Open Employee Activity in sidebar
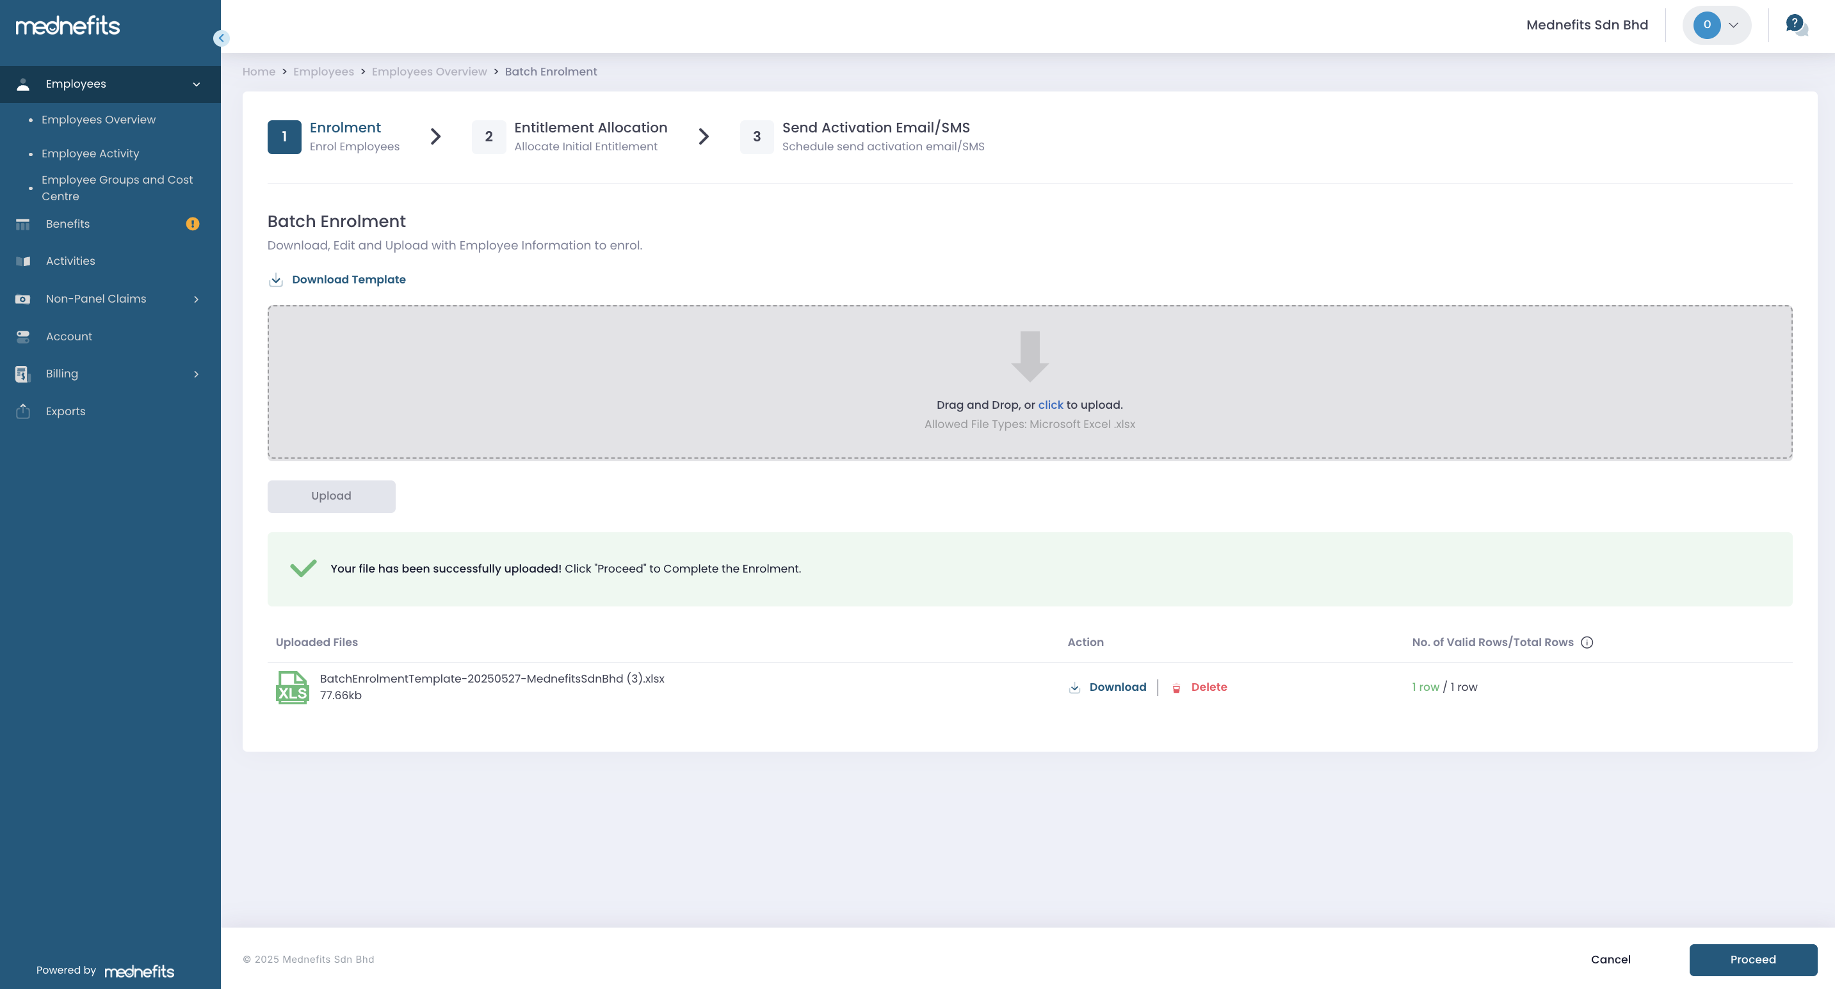 tap(90, 154)
